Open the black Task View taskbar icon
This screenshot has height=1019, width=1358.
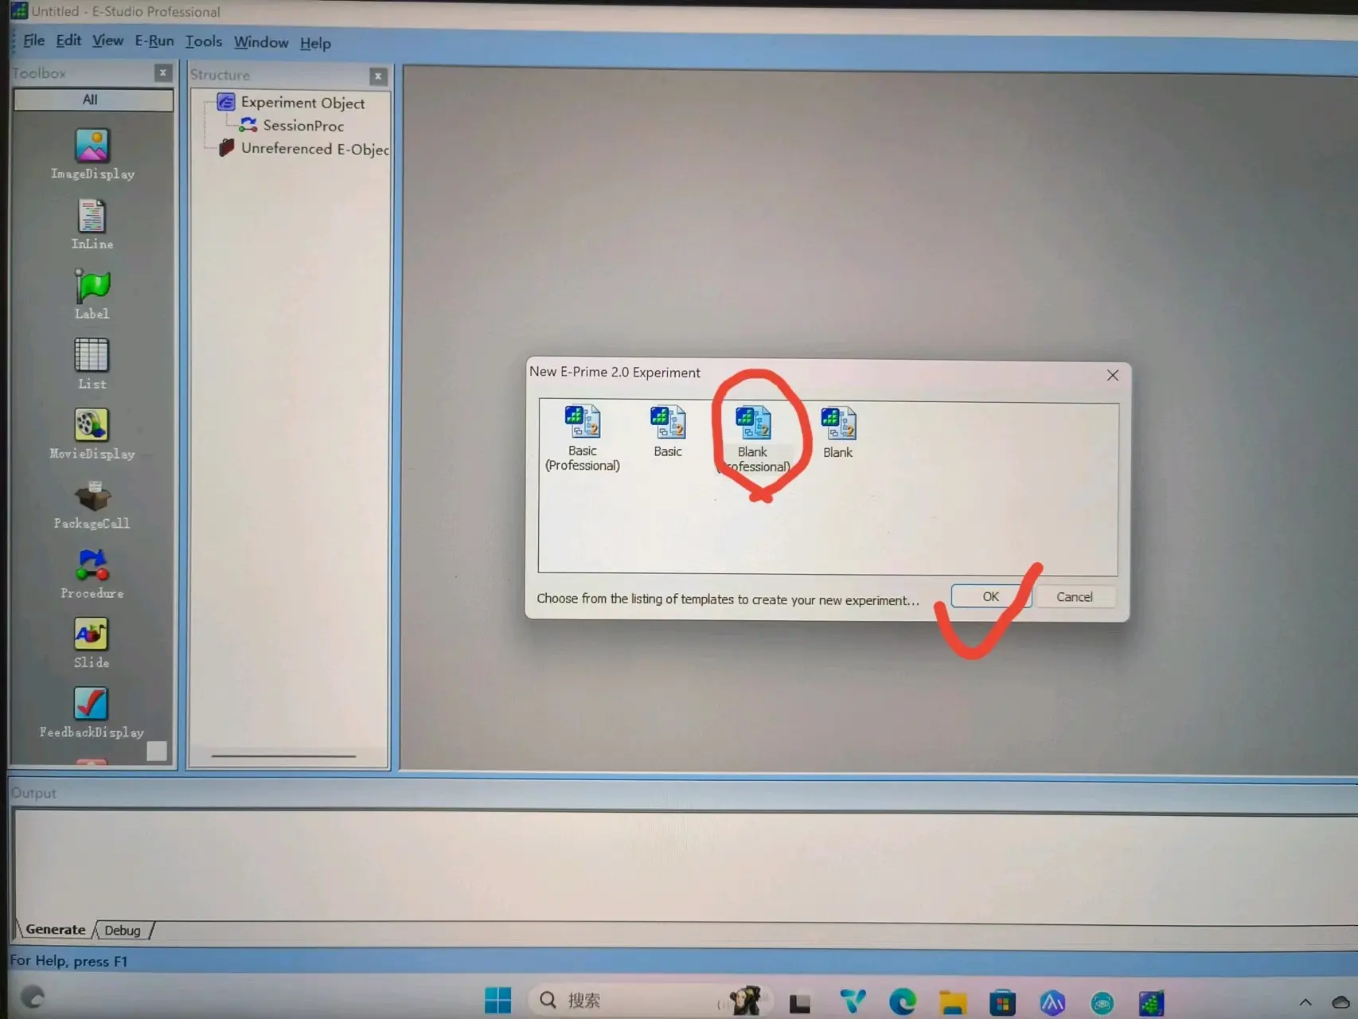(800, 1003)
